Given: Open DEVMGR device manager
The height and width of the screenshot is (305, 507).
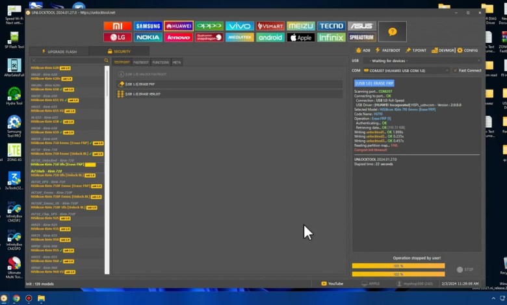Looking at the screenshot, I should pos(443,51).
